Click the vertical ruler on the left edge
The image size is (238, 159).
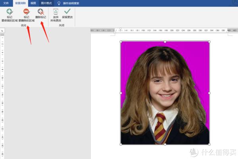click(2, 96)
